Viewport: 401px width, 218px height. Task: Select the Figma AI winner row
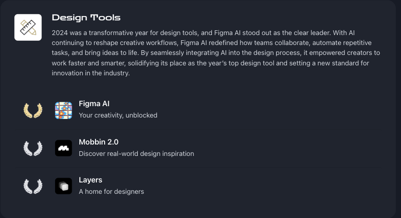[x=198, y=110]
